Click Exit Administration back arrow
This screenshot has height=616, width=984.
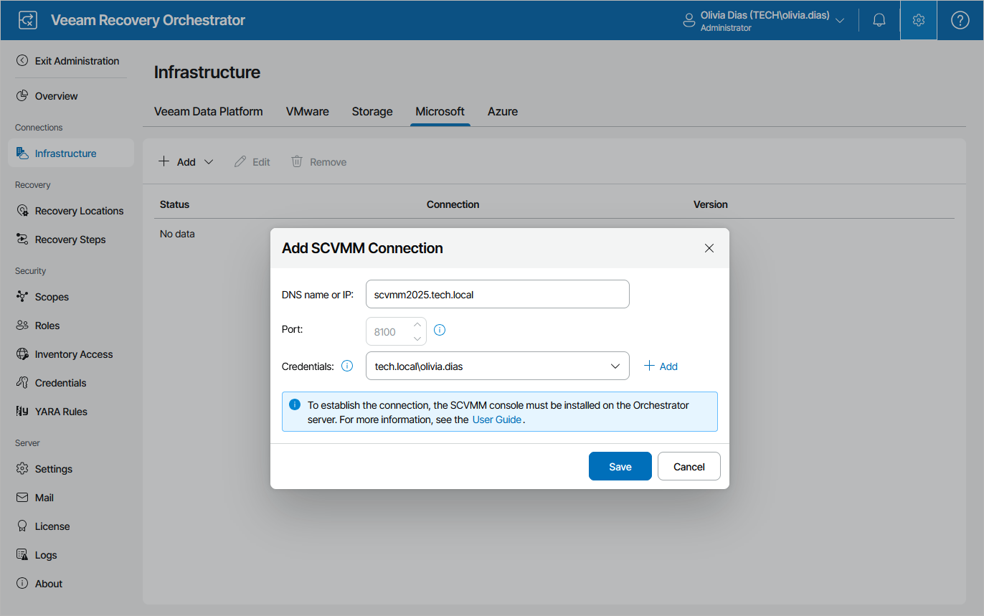23,61
